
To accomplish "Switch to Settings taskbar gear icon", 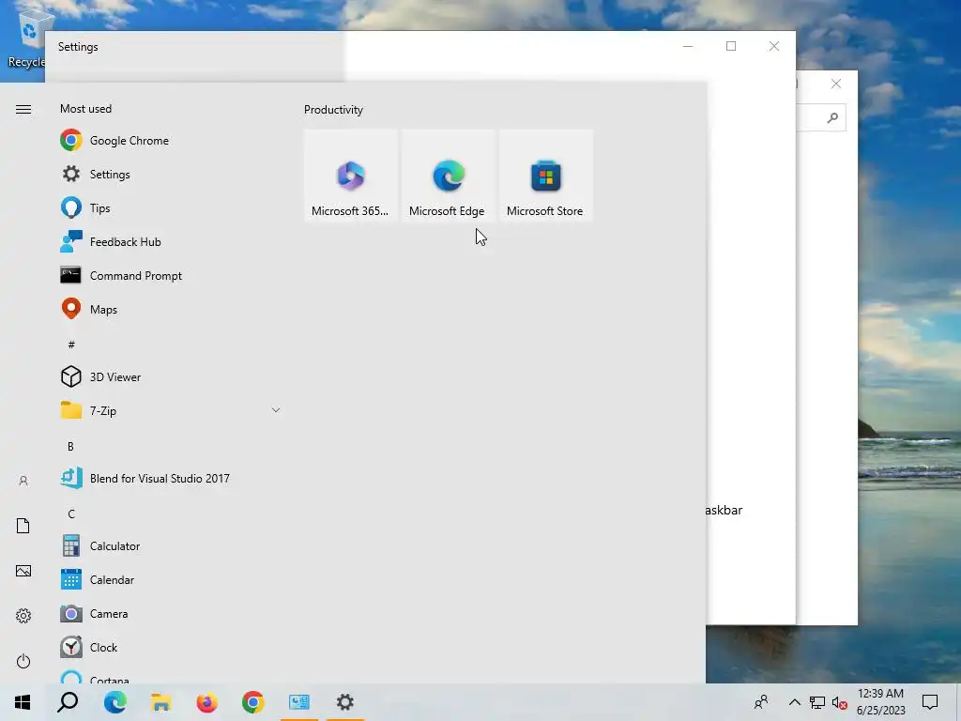I will coord(345,702).
